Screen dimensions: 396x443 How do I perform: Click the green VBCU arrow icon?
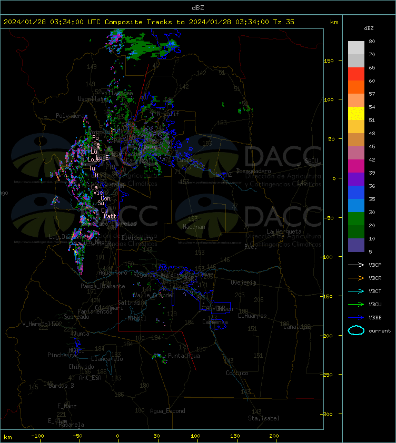356,304
